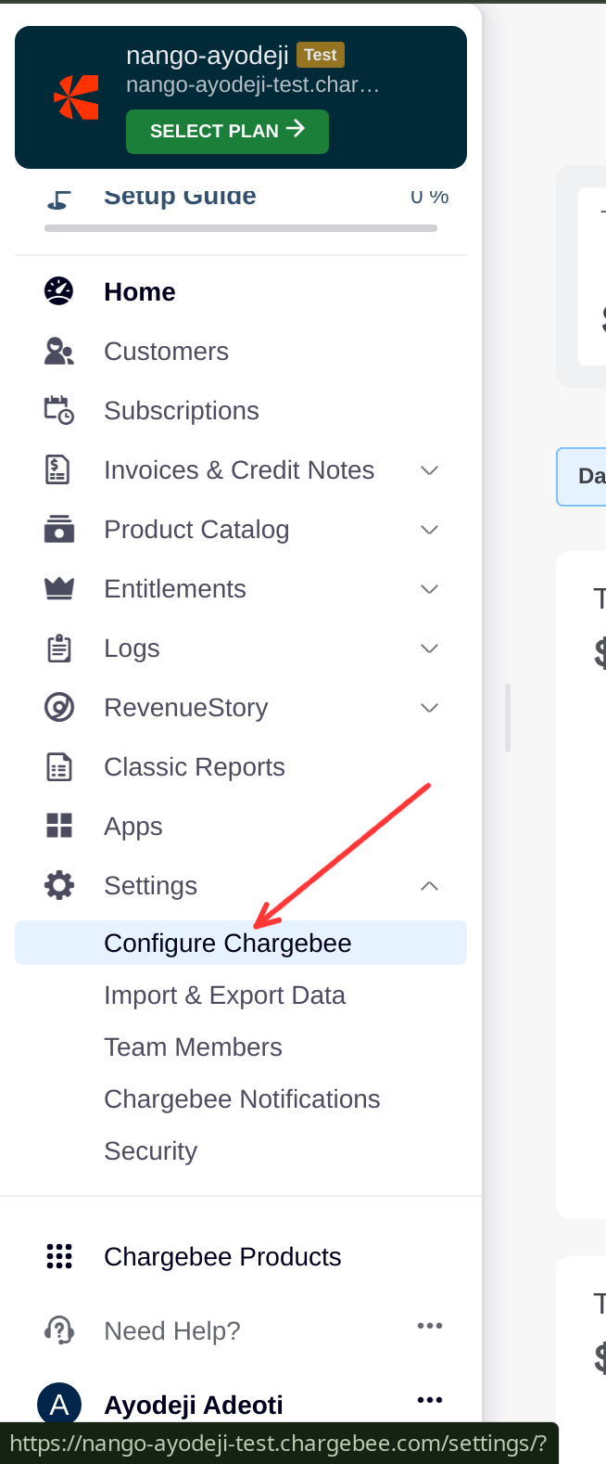Click the RevenueStory label
Image resolution: width=606 pixels, height=1464 pixels.
[x=186, y=707]
